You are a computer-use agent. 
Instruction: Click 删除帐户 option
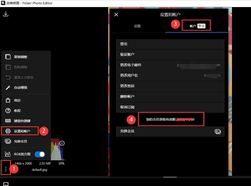pyautogui.click(x=170, y=97)
